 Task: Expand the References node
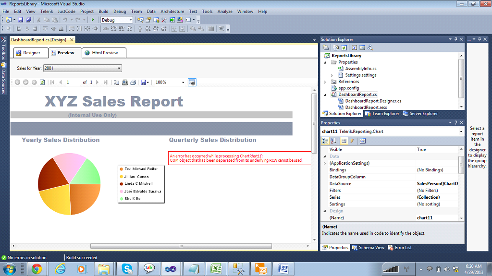tap(325, 82)
